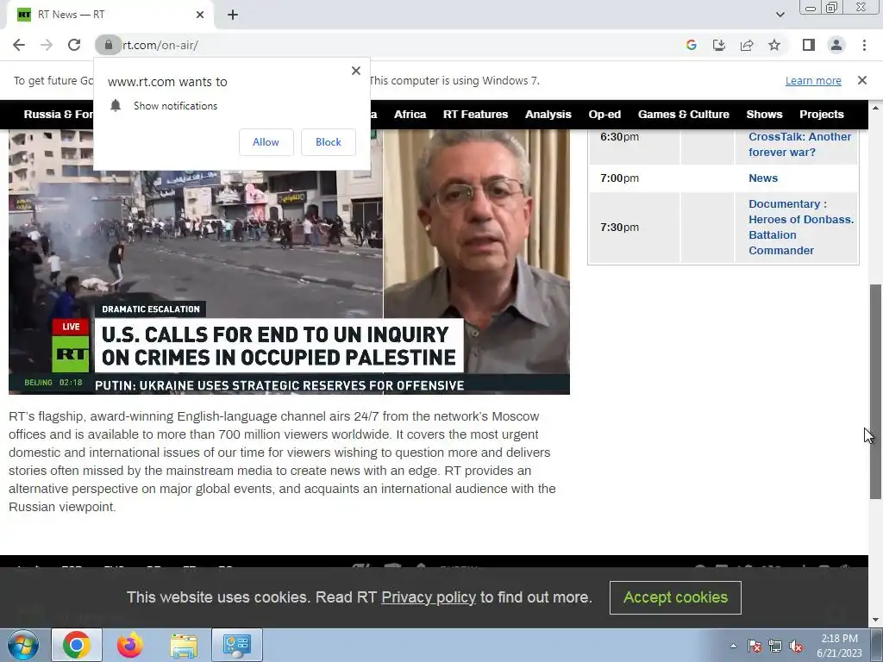Image resolution: width=883 pixels, height=662 pixels.
Task: Show hidden system tray icons
Action: tap(733, 646)
